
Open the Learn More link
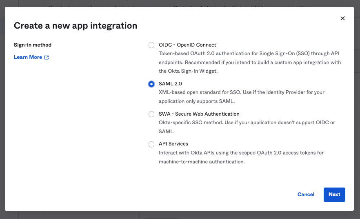coord(28,57)
